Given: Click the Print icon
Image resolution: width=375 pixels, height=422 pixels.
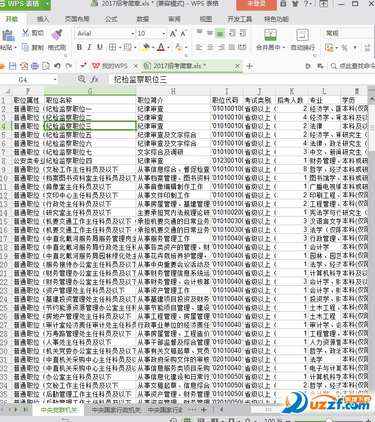Looking at the screenshot, I should point(35,66).
